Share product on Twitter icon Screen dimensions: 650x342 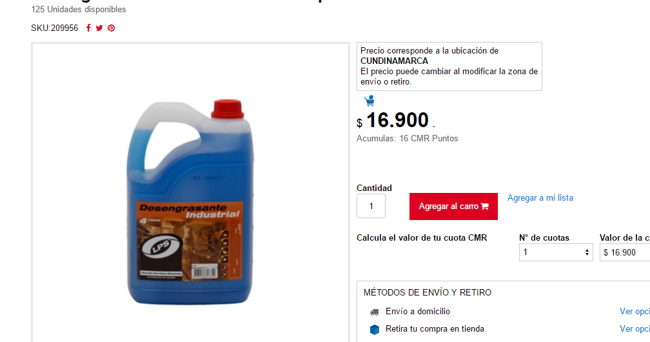coord(99,28)
